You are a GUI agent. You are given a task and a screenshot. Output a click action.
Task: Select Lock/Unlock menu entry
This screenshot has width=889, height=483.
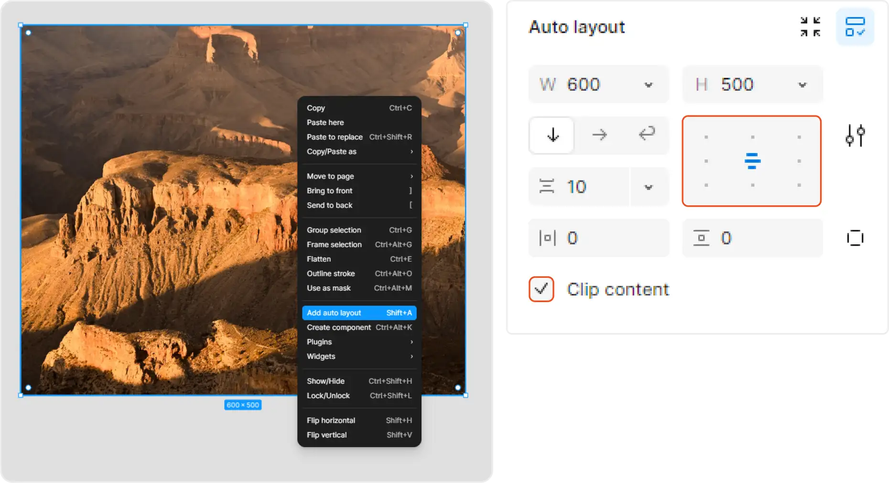pos(359,396)
